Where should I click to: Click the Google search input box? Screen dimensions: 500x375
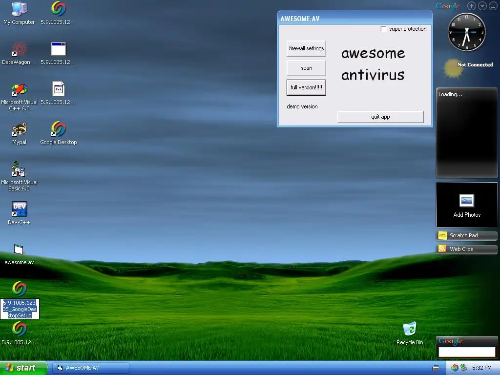click(x=466, y=352)
